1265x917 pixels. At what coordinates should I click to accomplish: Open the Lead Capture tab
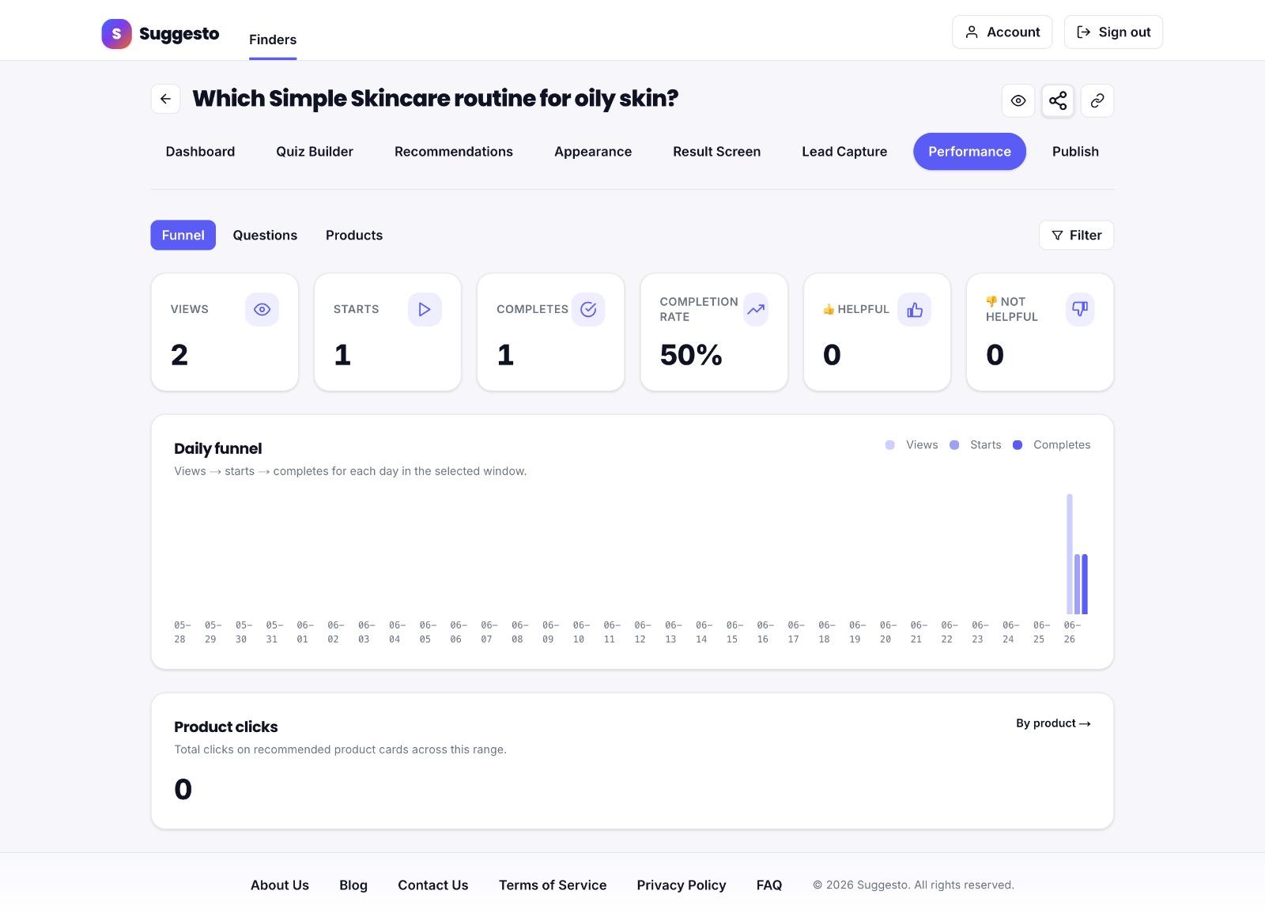click(844, 152)
